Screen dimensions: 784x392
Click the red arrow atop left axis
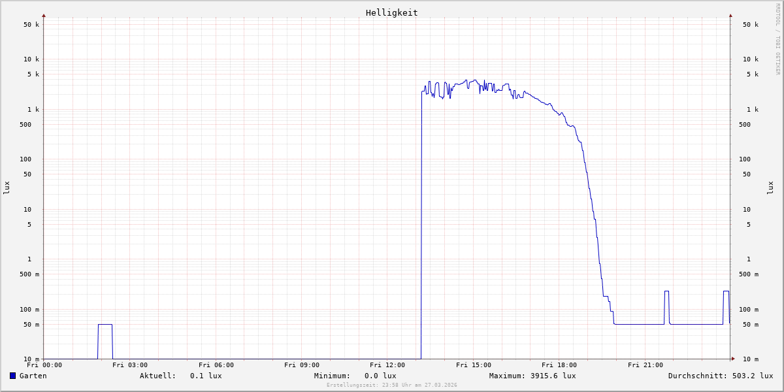(x=44, y=15)
